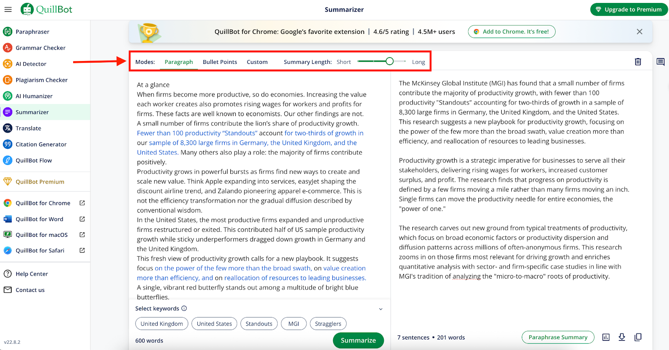The height and width of the screenshot is (350, 669).
Task: Toggle the Stragglers keyword chip
Action: click(328, 324)
